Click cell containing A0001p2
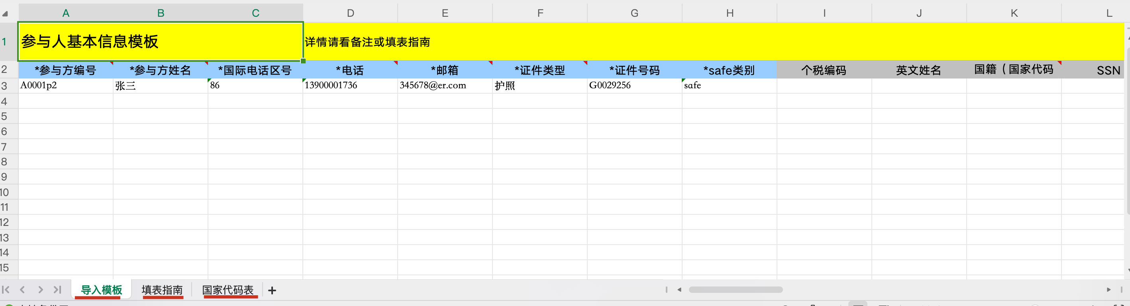Screen dimensions: 1130x306 point(66,86)
